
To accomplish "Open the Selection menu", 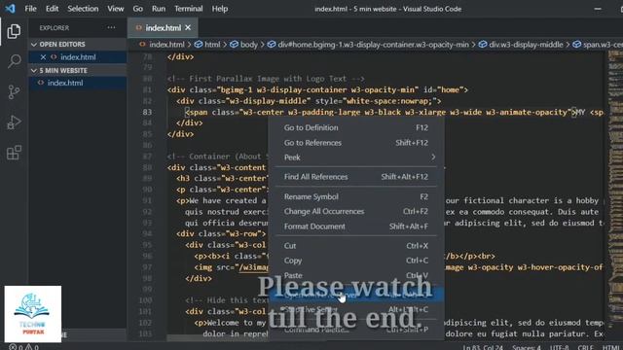I will [83, 9].
